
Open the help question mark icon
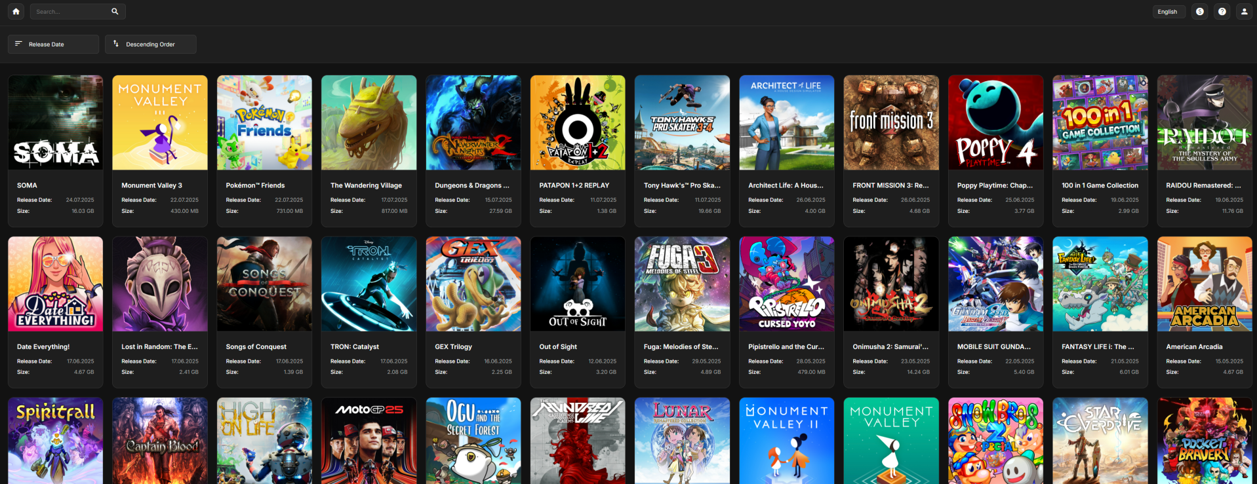(1222, 11)
